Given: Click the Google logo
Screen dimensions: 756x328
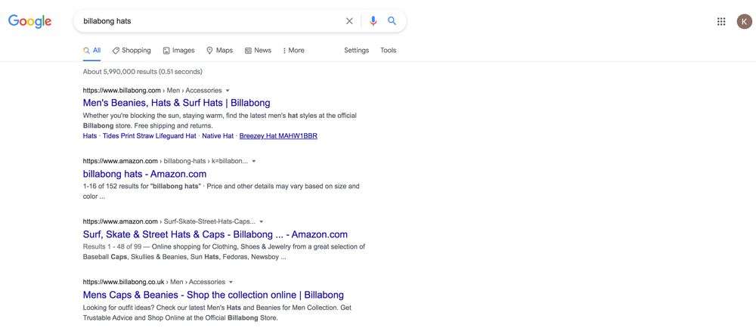Looking at the screenshot, I should 30,21.
